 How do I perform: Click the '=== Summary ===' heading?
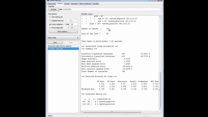pos(89,49)
